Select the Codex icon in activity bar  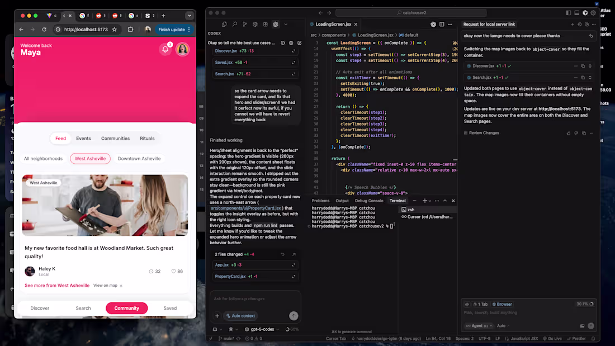click(276, 25)
